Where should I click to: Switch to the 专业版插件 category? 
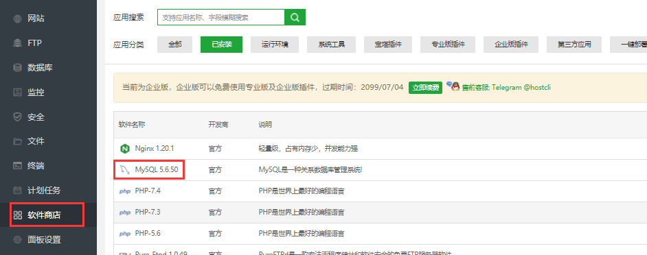click(x=448, y=45)
